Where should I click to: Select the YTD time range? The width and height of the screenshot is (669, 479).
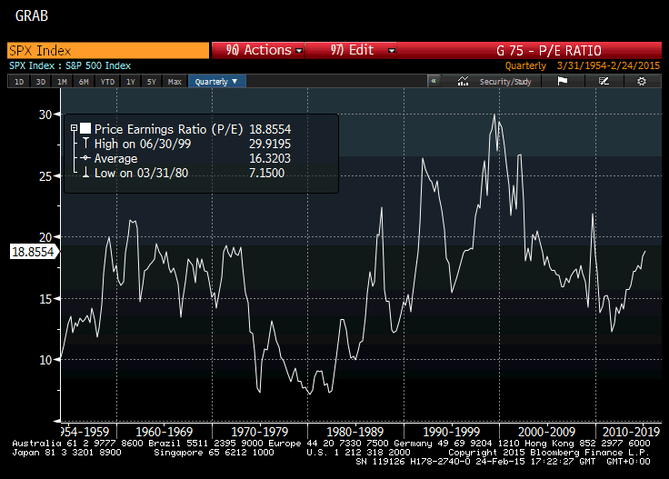coord(107,81)
